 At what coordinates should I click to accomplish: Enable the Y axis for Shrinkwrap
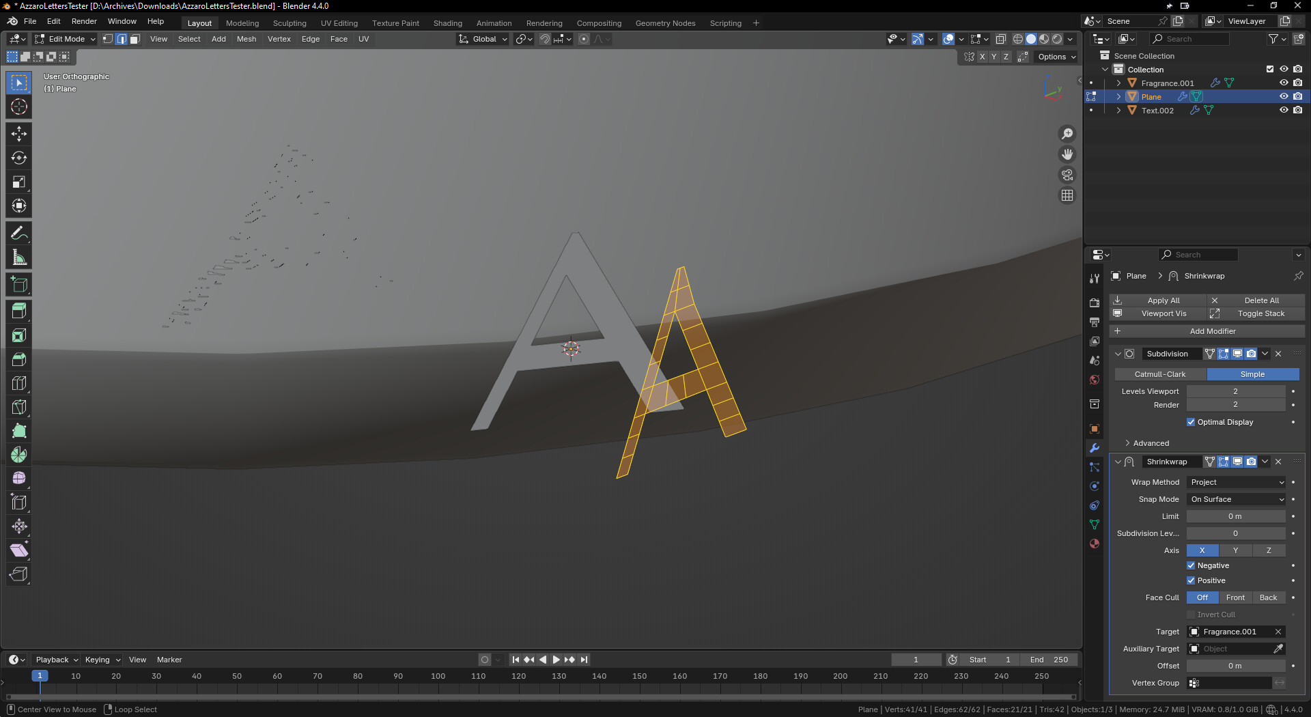(1235, 550)
